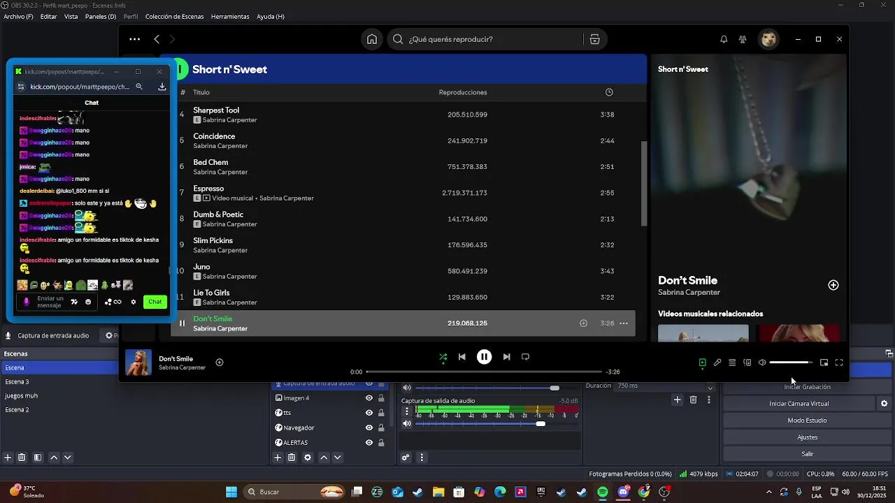The width and height of the screenshot is (895, 503).
Task: Open the Herramientas menu
Action: click(x=230, y=16)
